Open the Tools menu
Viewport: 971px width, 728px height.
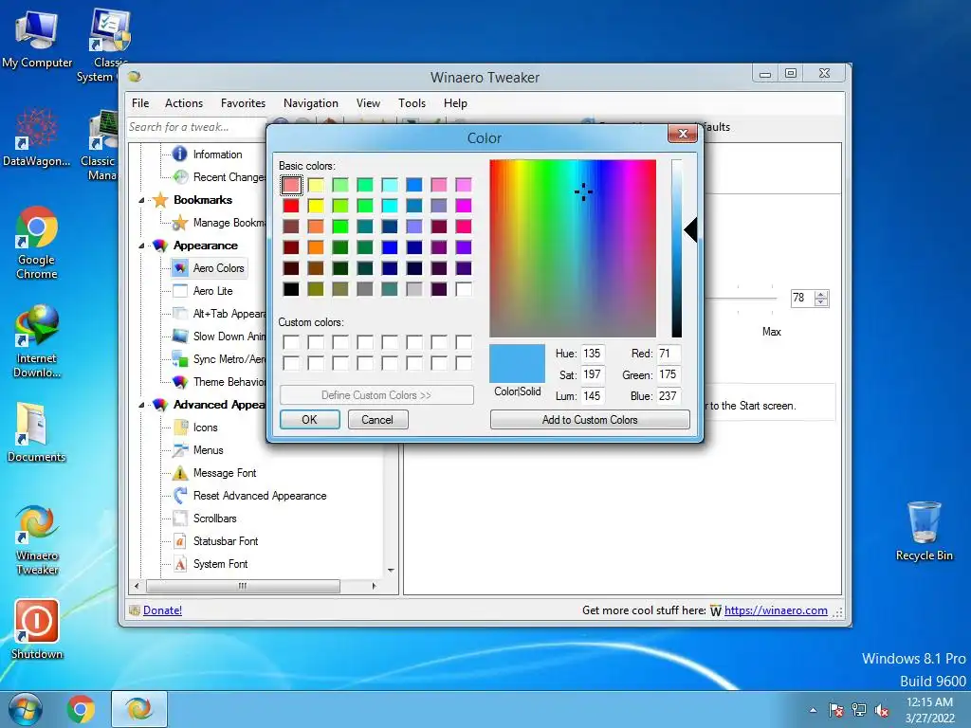(412, 103)
